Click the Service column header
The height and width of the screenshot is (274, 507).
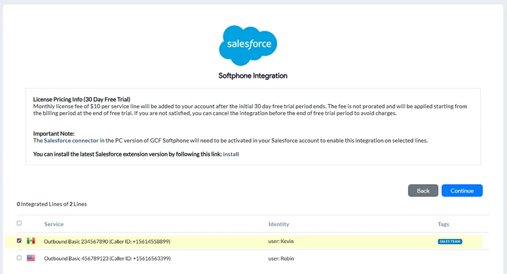(x=54, y=224)
